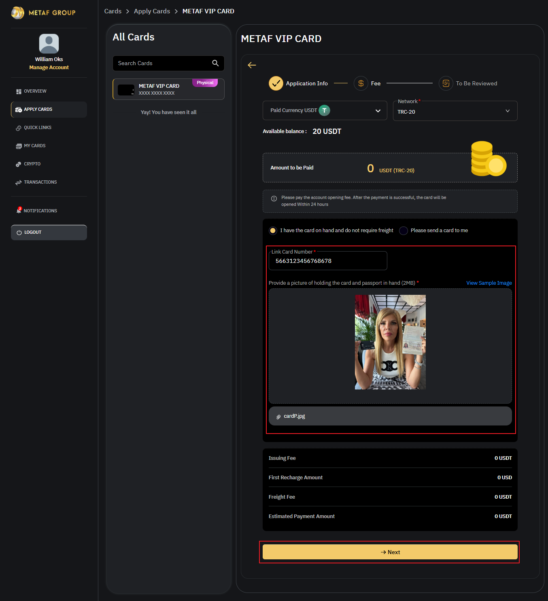The height and width of the screenshot is (601, 548).
Task: Click the Overview dashboard icon
Action: click(x=19, y=91)
